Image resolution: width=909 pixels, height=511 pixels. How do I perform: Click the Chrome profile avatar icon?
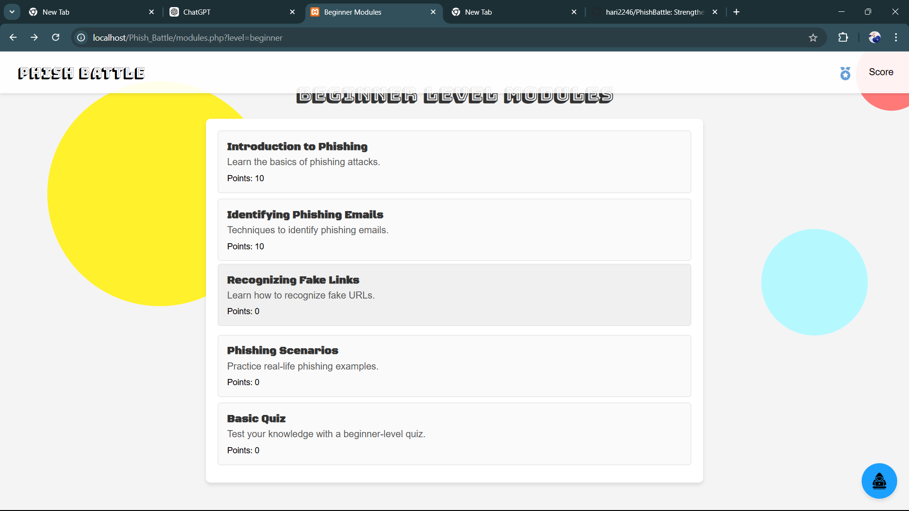(874, 38)
